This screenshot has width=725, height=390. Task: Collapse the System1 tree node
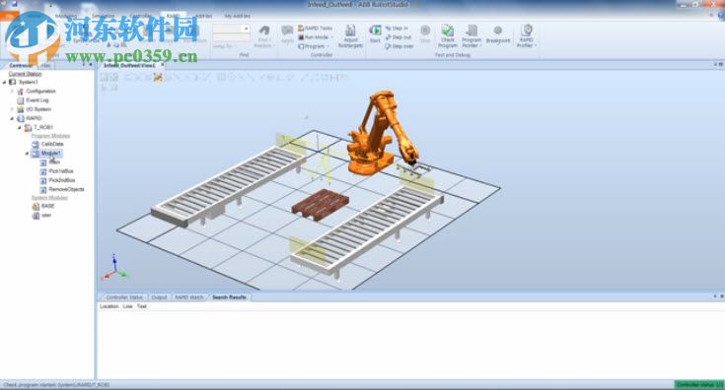coord(5,82)
